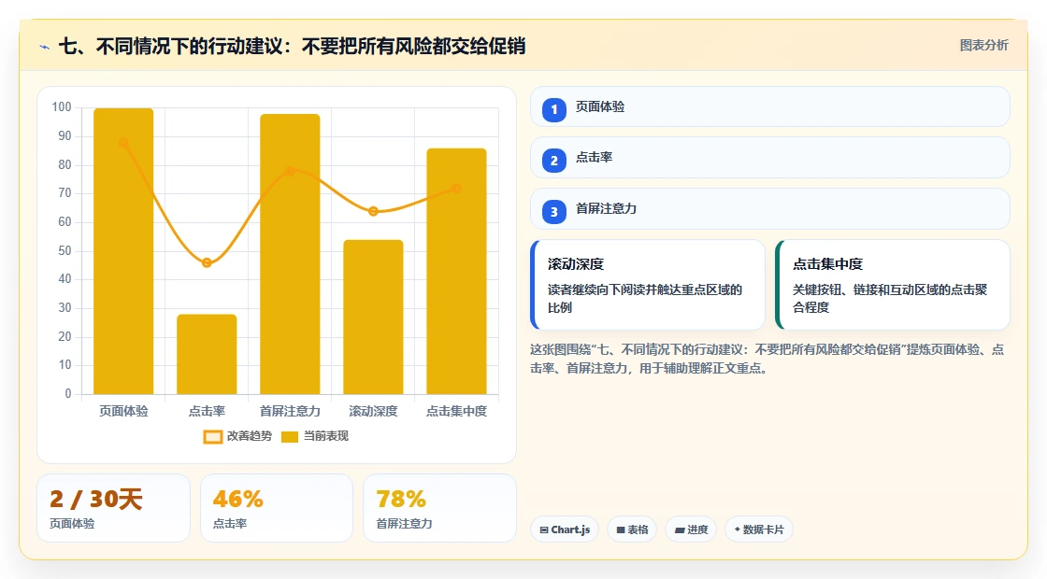Click the 首屏注意力 bar in chart
The height and width of the screenshot is (579, 1047).
[290, 254]
